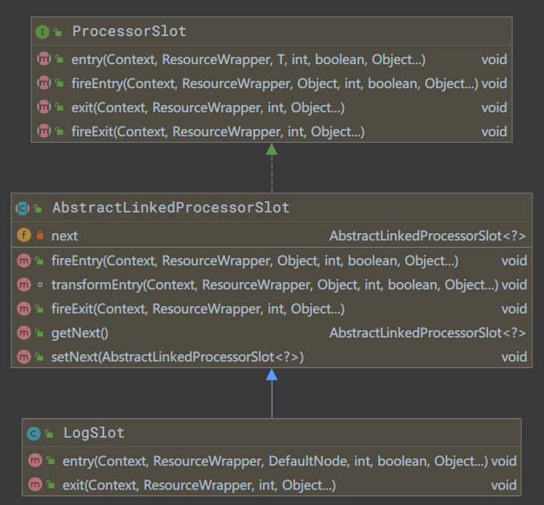Select the fireExit method in ProcessorSlot
The height and width of the screenshot is (505, 544).
218,131
